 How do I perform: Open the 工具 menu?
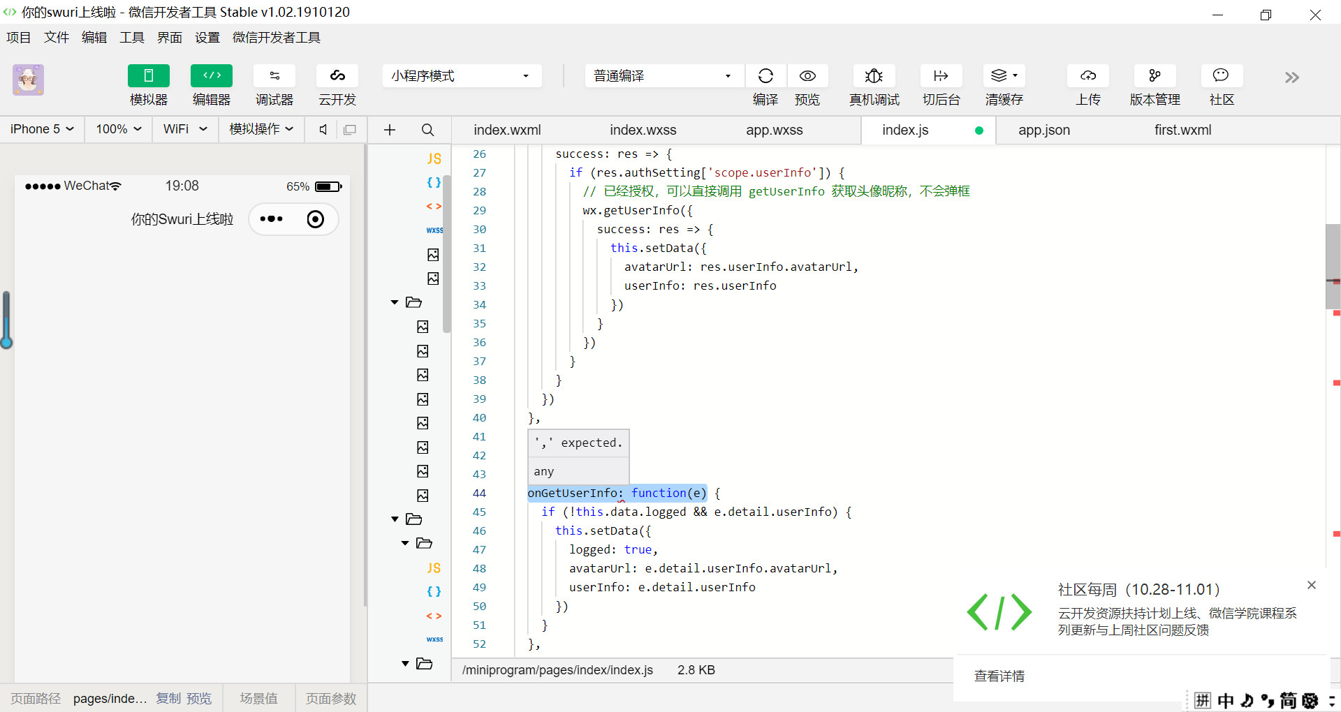131,38
